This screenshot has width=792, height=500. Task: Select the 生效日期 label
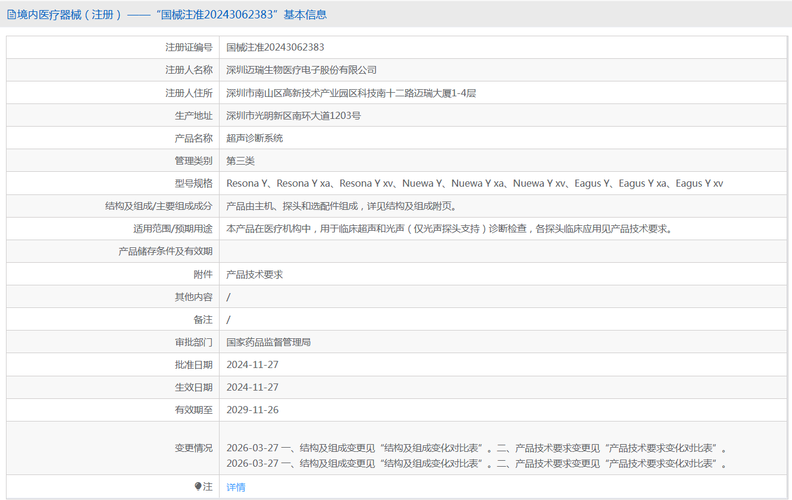(x=193, y=387)
